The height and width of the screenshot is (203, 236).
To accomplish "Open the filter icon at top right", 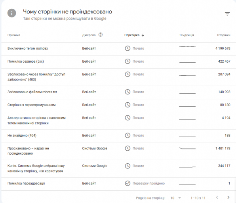I will [x=227, y=14].
